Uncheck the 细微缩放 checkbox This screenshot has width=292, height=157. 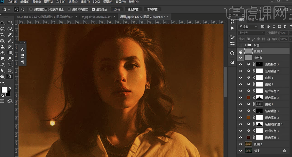[x=93, y=9]
